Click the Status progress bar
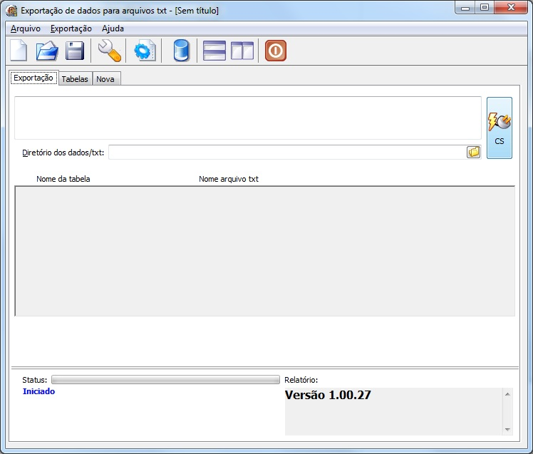Image resolution: width=533 pixels, height=454 pixels. point(165,380)
